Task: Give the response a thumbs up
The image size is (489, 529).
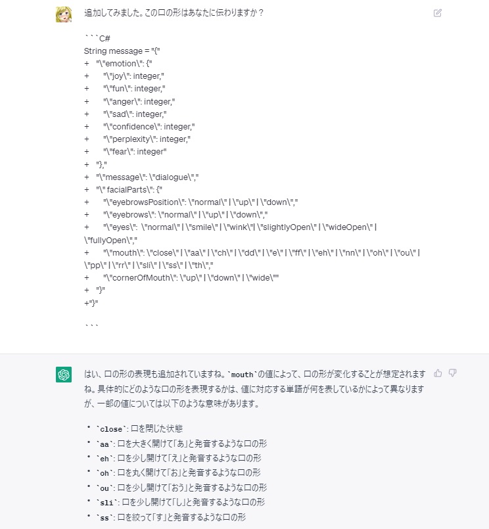Action: (x=438, y=373)
